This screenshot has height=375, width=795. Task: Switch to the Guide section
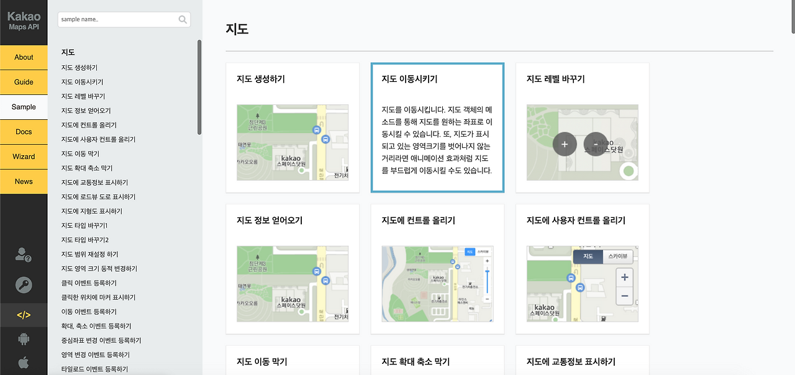24,82
